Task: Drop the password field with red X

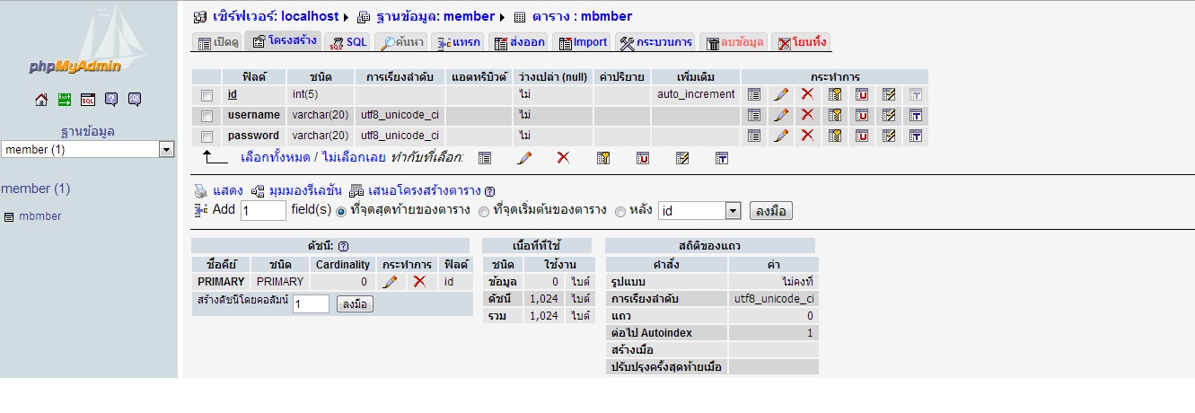Action: (807, 136)
